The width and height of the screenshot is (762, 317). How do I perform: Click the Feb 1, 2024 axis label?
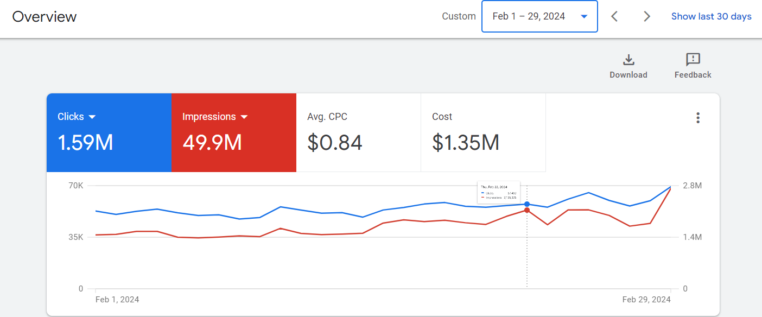tap(117, 300)
